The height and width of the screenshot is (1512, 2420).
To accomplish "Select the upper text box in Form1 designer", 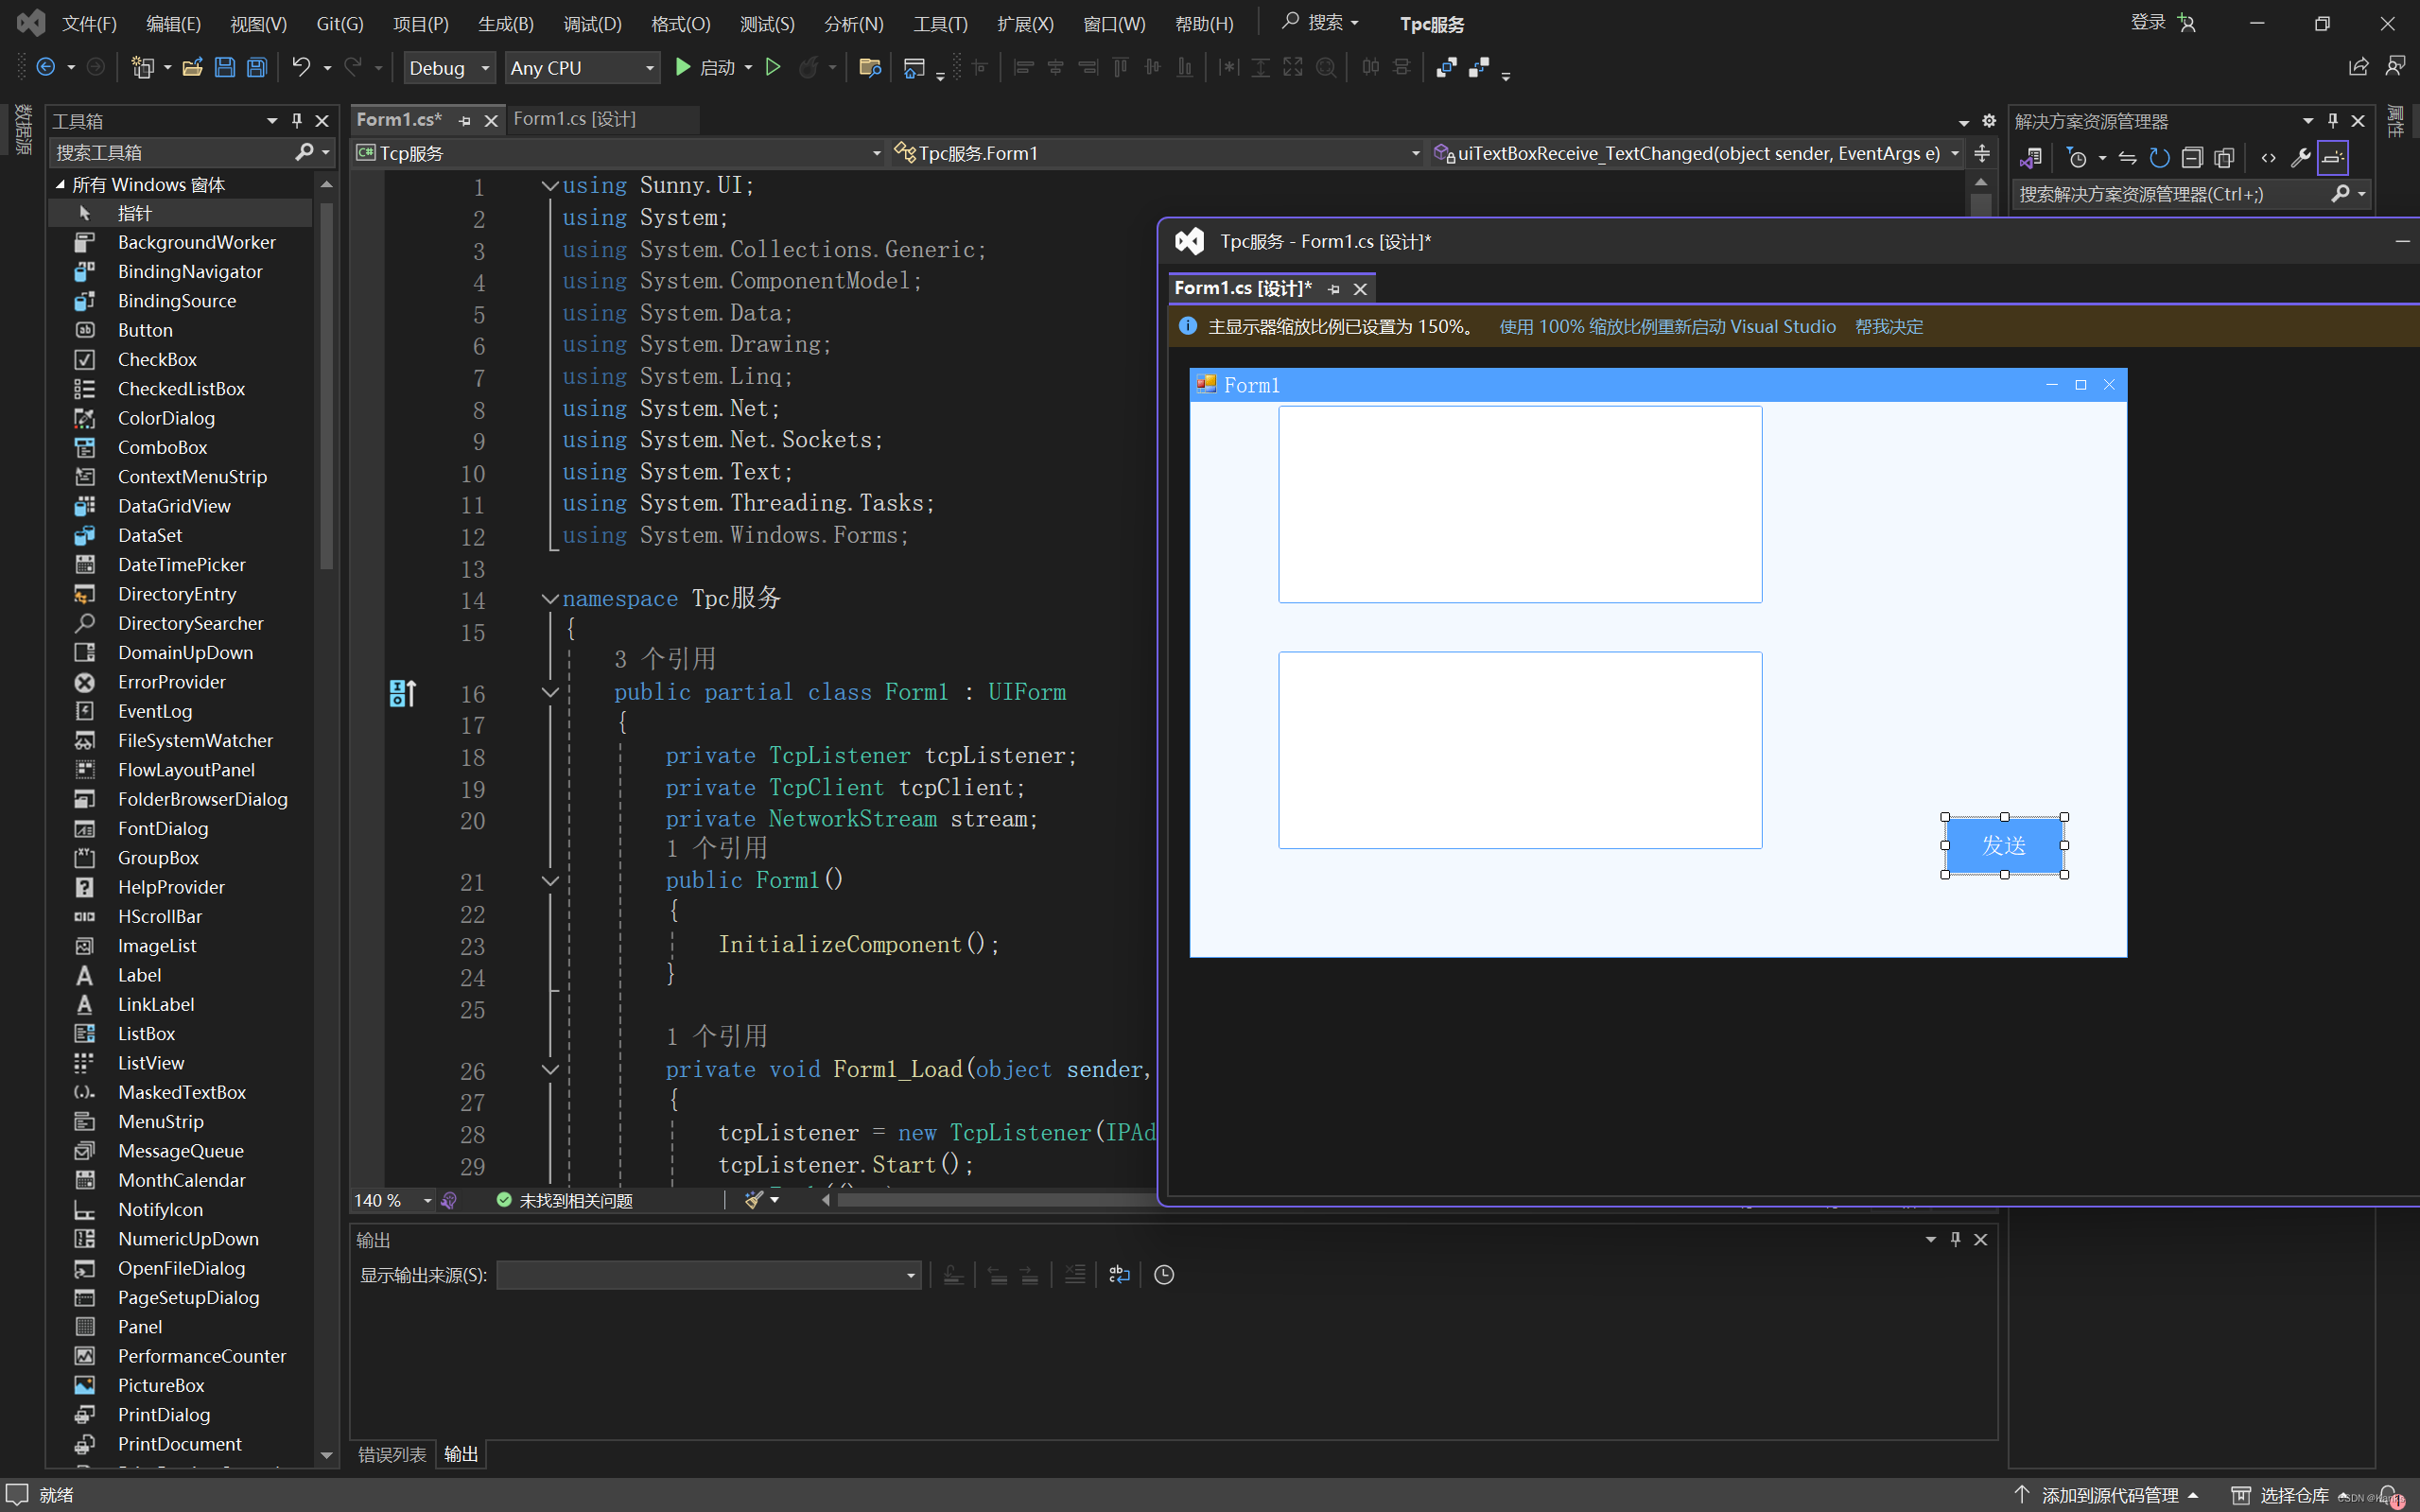I will point(1520,504).
